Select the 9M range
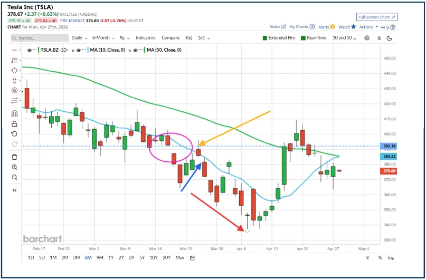Screen dimensions: 426x280 (x=100, y=258)
